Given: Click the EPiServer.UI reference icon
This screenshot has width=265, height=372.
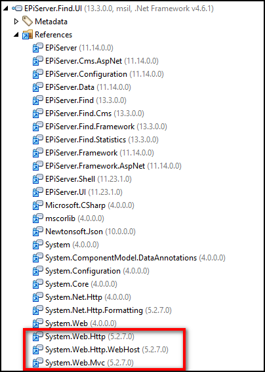Looking at the screenshot, I should [x=38, y=192].
